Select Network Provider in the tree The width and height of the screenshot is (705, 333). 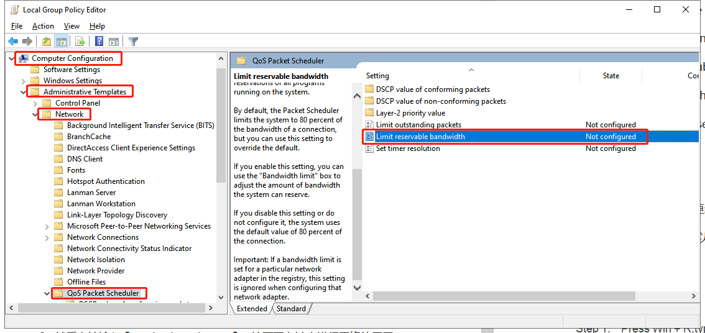[96, 271]
